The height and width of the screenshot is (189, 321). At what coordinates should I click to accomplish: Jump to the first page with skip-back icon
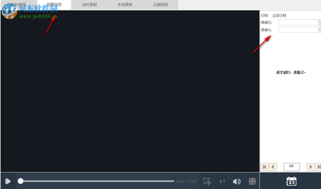264,167
